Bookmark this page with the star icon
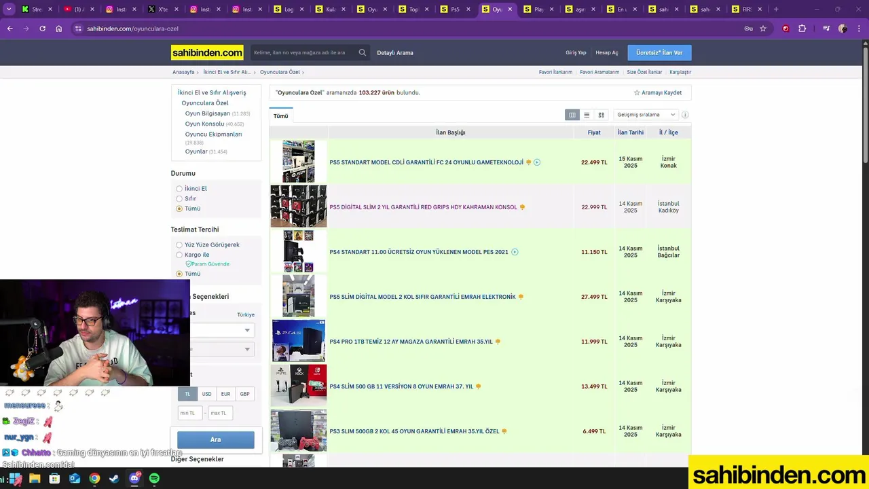This screenshot has width=869, height=489. pos(763,29)
